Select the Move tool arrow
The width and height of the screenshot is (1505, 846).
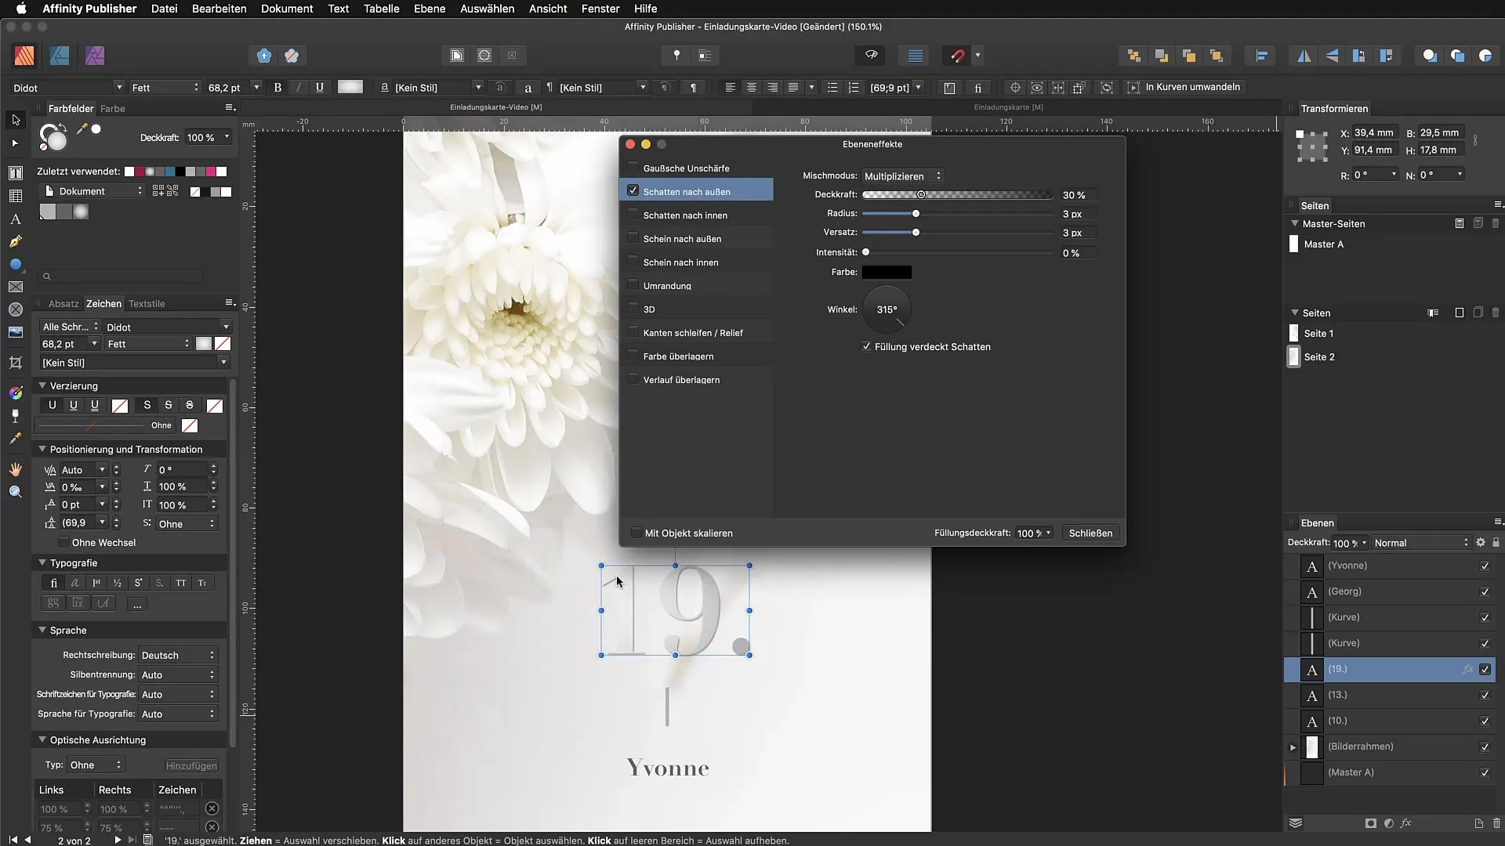(x=16, y=120)
